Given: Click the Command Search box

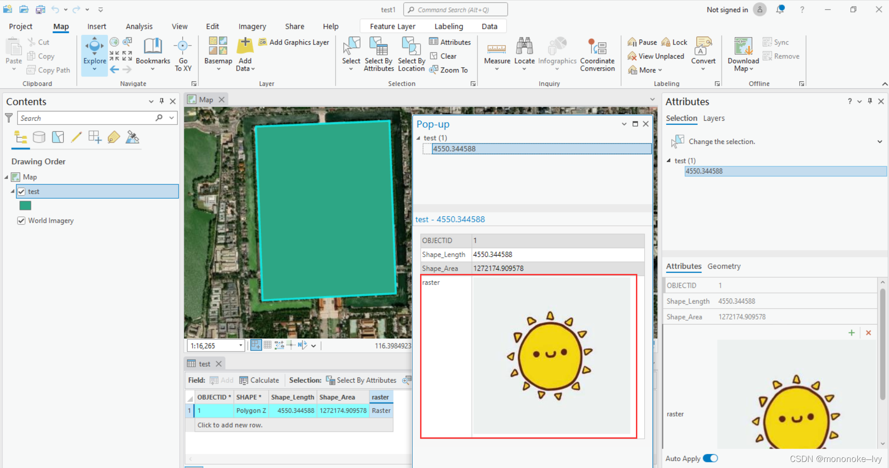Looking at the screenshot, I should [455, 10].
